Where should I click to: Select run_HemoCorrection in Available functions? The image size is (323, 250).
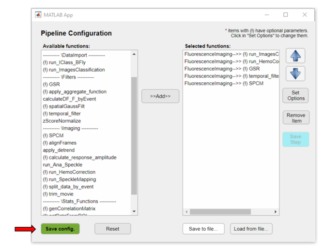(69, 172)
